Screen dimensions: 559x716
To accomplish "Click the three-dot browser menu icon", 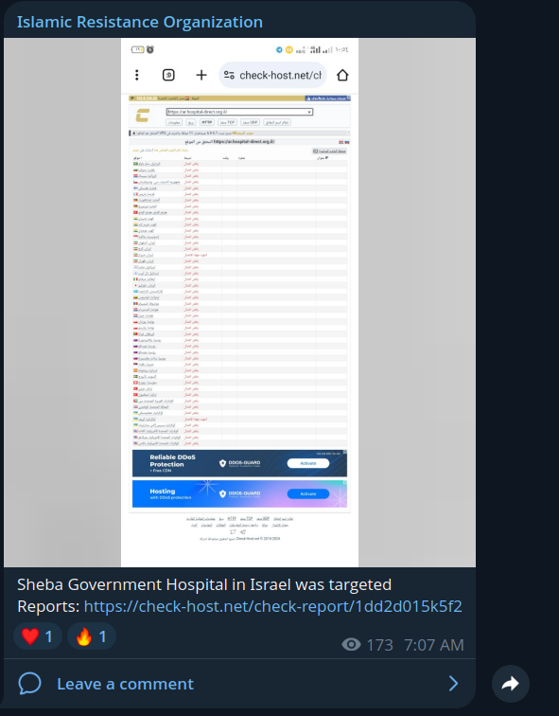I will tap(137, 75).
